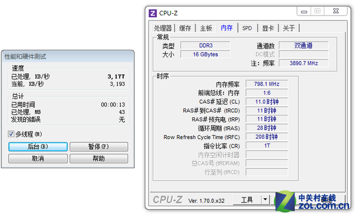Click the 发现的错误 label
Image resolution: width=355 pixels, height=218 pixels.
coord(26,120)
